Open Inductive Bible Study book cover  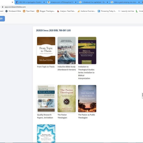[66, 50]
